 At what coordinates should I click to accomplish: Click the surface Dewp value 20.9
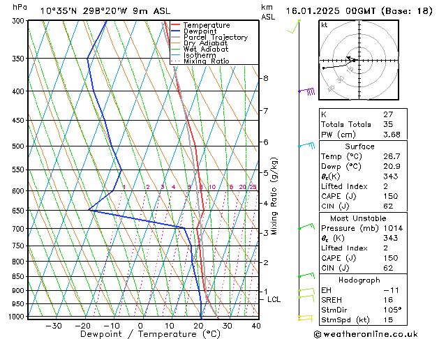pos(392,167)
